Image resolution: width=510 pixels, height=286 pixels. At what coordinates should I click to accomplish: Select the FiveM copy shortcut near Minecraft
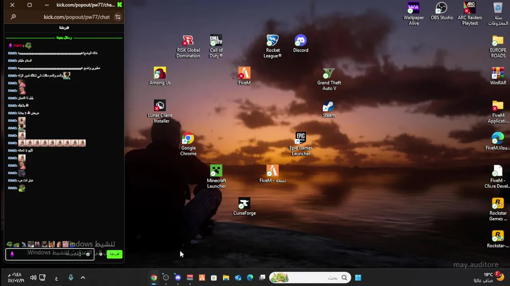pos(273,174)
